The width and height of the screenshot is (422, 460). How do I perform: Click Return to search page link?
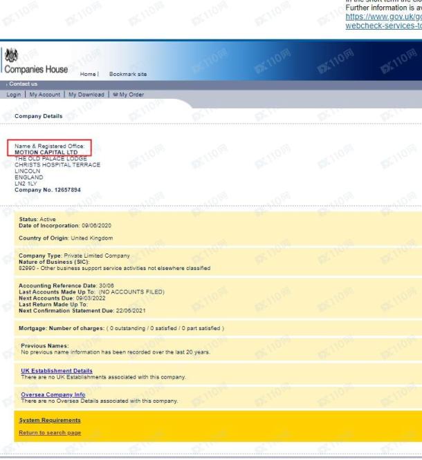click(50, 432)
